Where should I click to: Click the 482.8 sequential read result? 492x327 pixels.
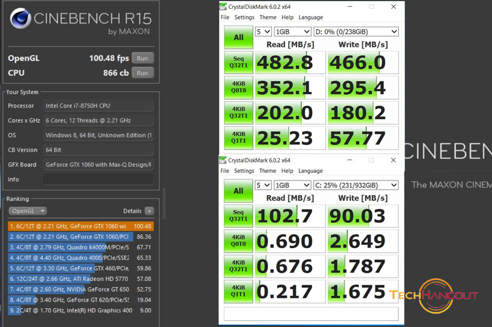pos(290,63)
